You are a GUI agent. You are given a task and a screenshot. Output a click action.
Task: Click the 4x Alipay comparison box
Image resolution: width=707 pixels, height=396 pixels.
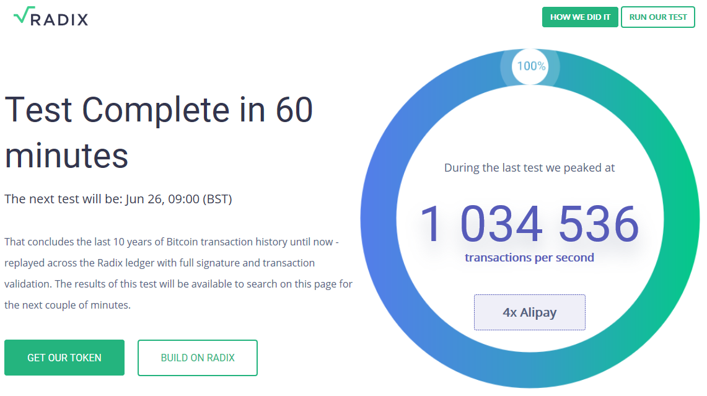click(529, 312)
